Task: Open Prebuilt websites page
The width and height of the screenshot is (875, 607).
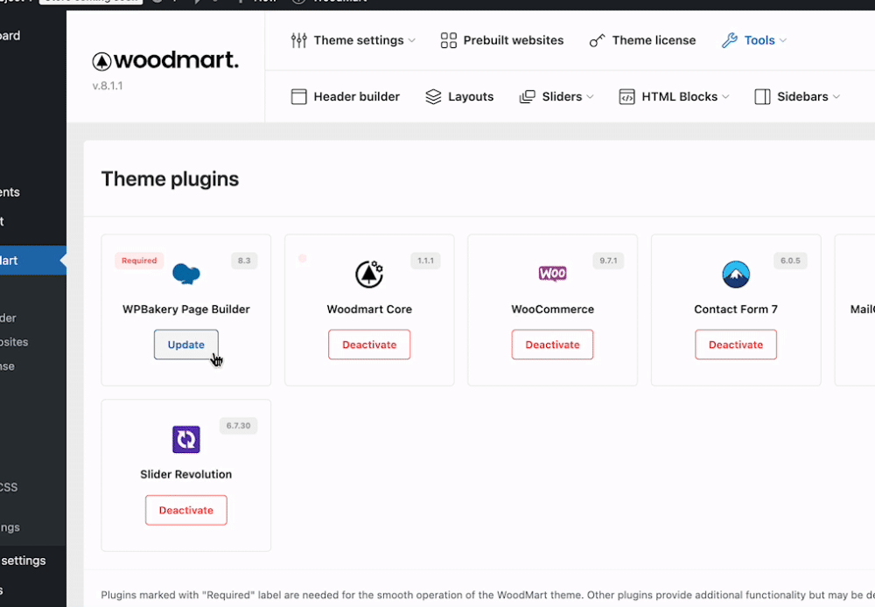Action: coord(514,40)
